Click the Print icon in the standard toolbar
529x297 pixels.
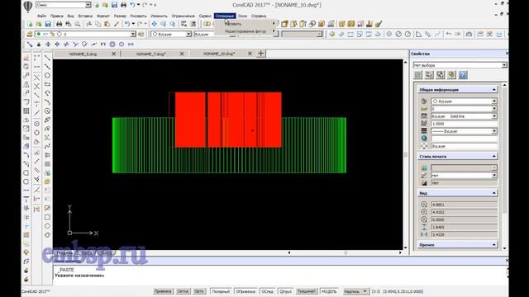[x=59, y=24]
